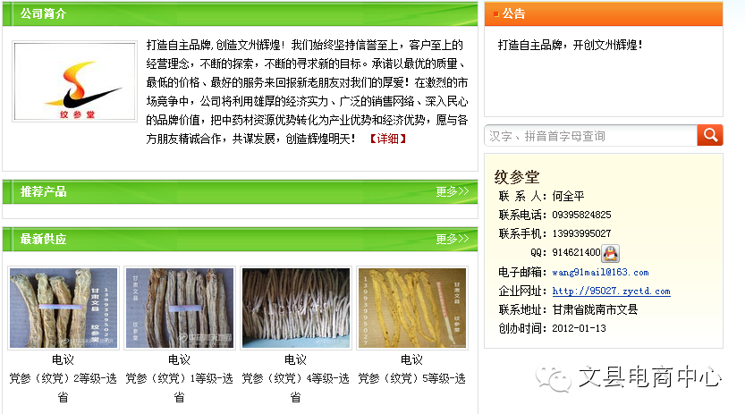The image size is (745, 414).
Task: Click the WeChat logo beside 文县电商中心
Action: 553,378
